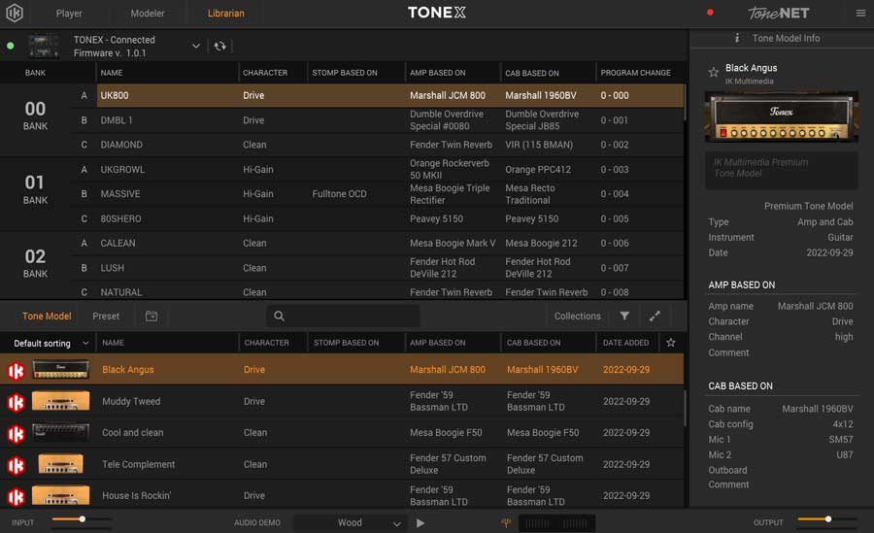
Task: Click the tone model list scrollbar
Action: coord(685,408)
